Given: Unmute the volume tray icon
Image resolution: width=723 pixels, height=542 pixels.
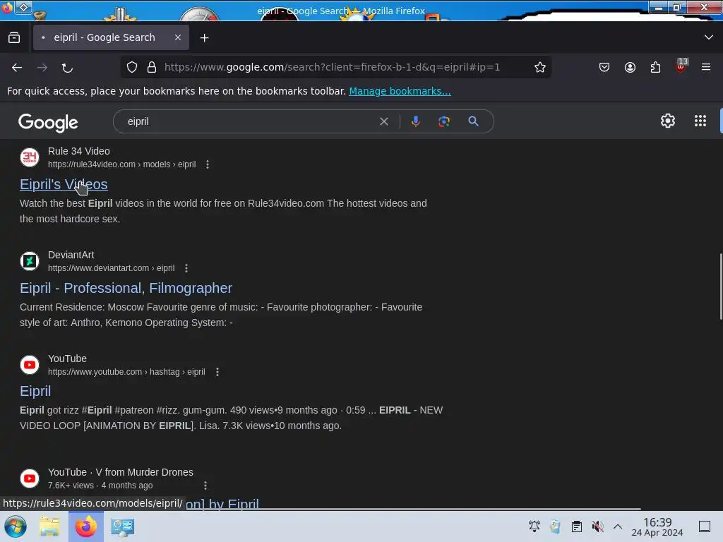Looking at the screenshot, I should point(597,526).
